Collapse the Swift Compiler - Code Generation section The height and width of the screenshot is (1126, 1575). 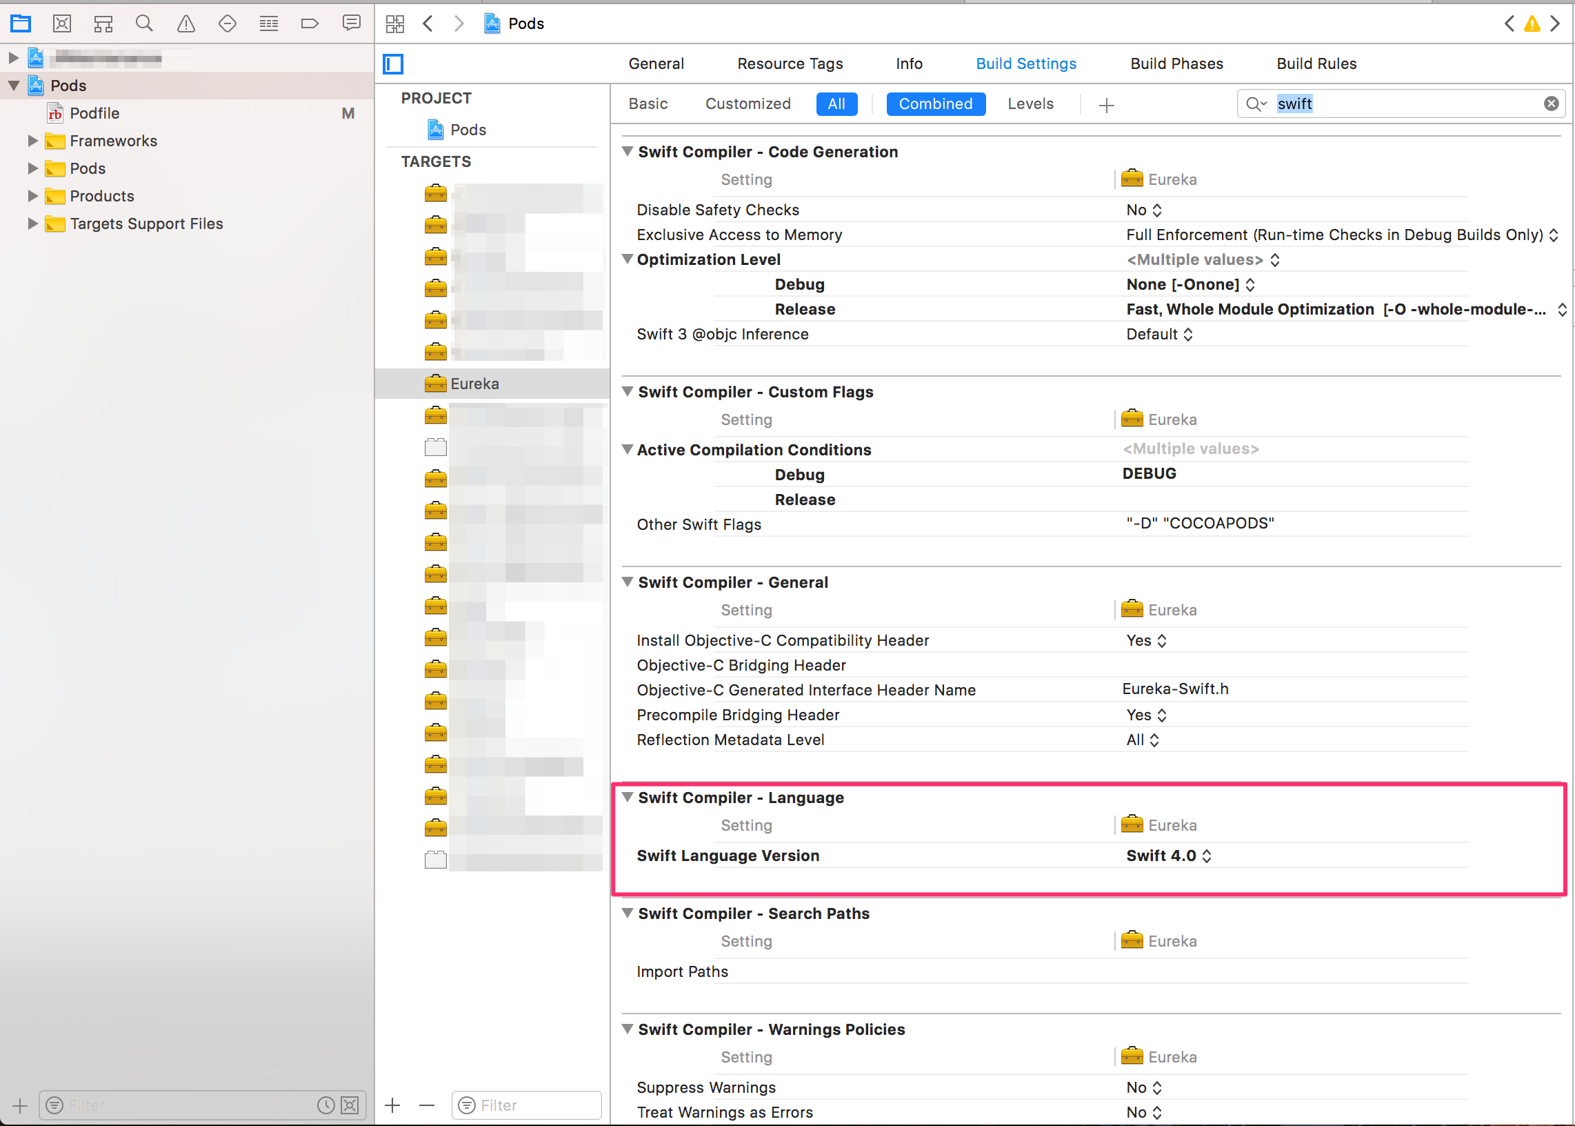click(627, 151)
